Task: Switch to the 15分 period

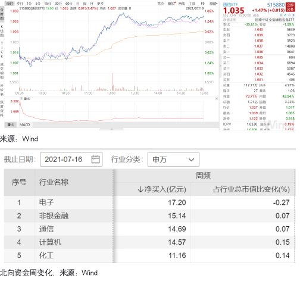Action: click(48, 4)
